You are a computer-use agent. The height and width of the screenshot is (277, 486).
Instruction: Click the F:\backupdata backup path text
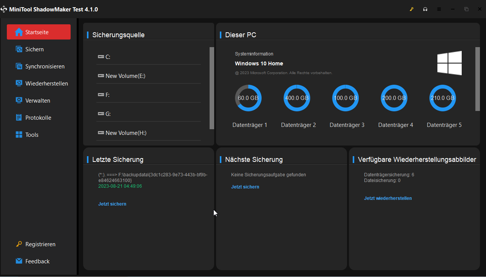tap(153, 177)
